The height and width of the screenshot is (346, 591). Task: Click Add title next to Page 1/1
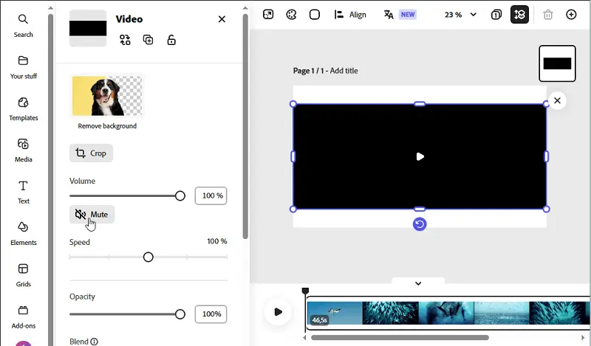[x=344, y=70]
